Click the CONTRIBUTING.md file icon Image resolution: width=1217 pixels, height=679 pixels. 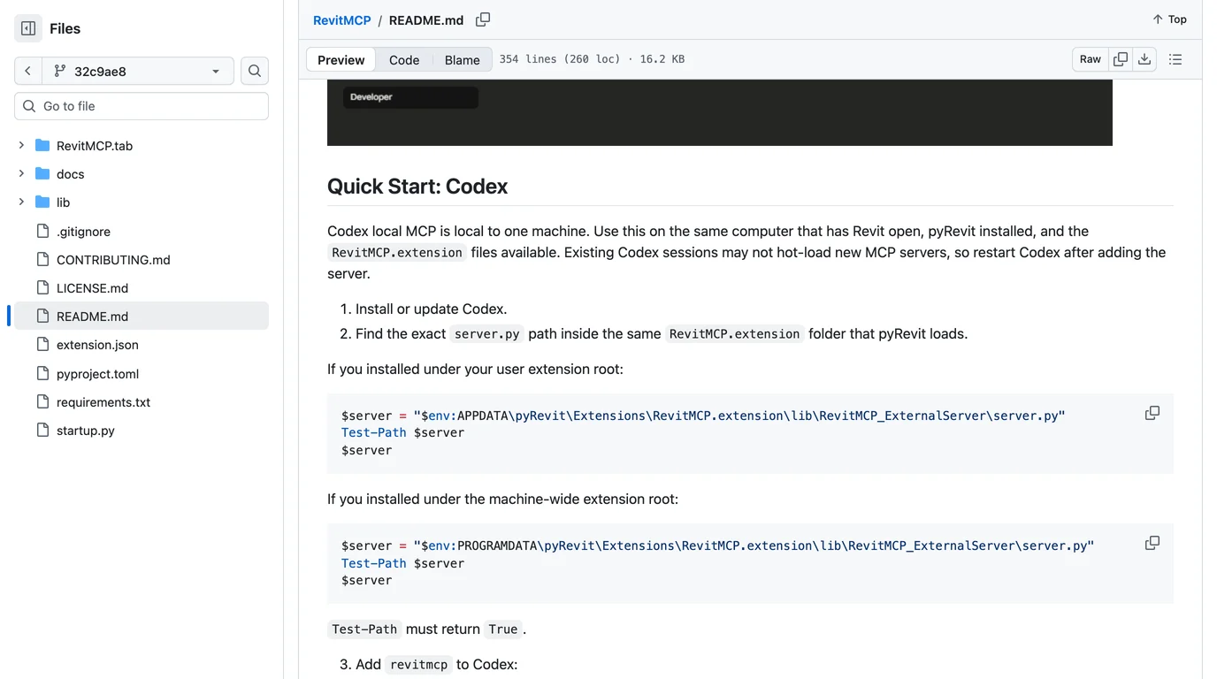(x=42, y=259)
